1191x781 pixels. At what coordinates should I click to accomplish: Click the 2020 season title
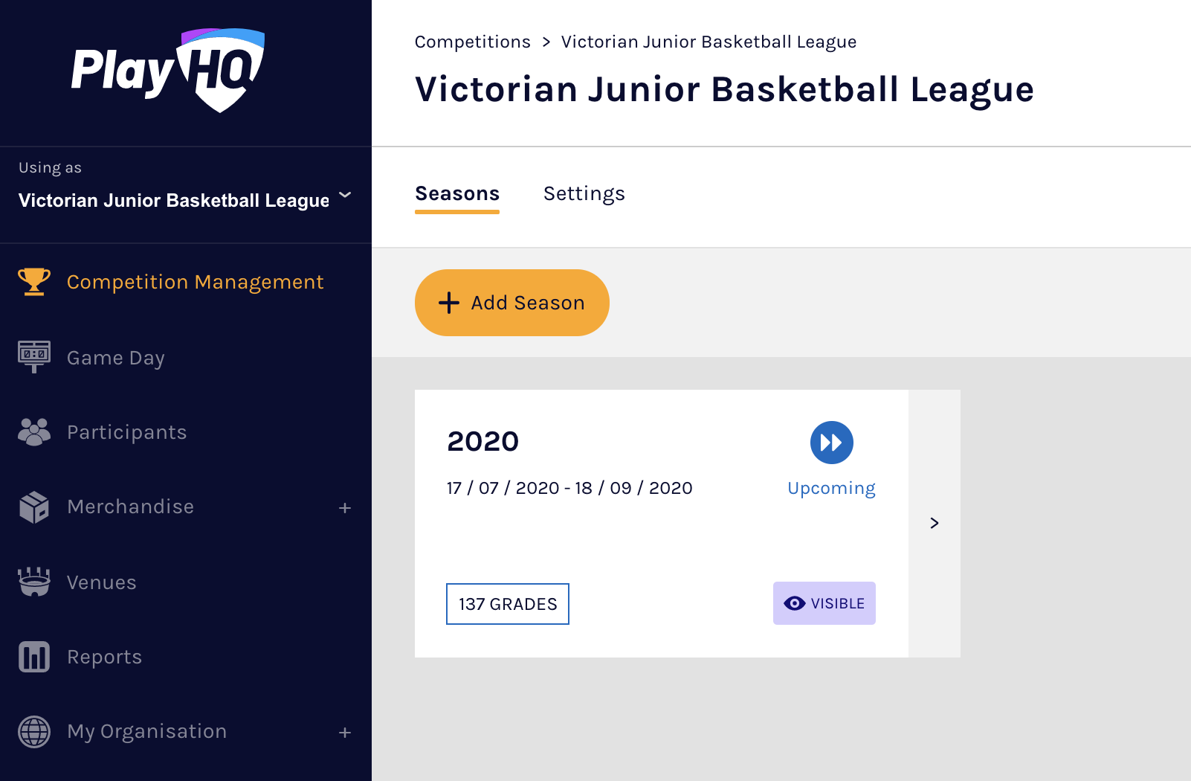point(483,442)
